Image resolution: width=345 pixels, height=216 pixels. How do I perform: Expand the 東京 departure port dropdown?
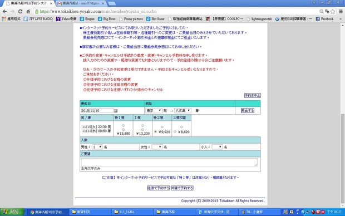point(154,111)
